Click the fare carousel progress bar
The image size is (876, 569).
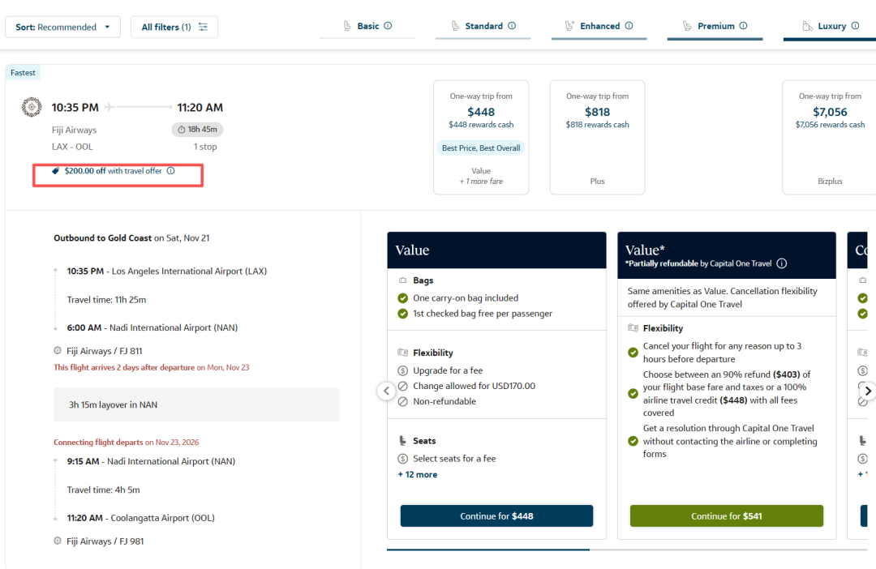tap(627, 550)
